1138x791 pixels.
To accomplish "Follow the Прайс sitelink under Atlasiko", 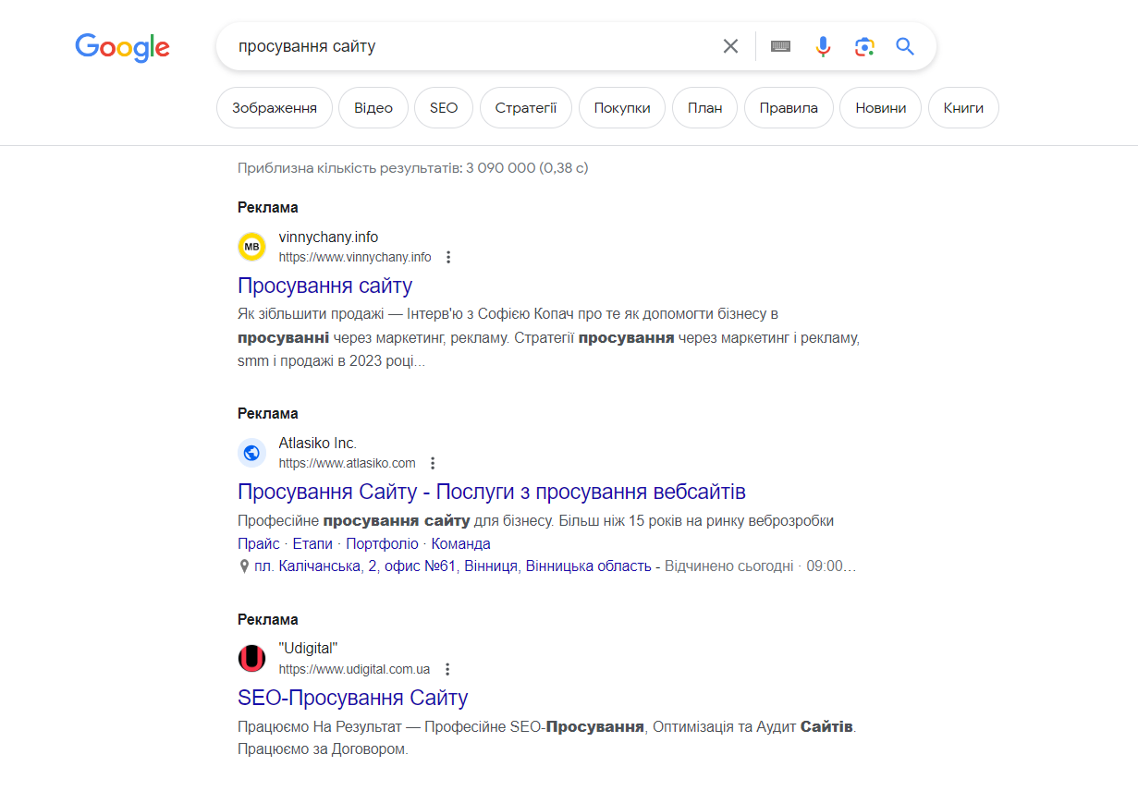I will point(258,544).
